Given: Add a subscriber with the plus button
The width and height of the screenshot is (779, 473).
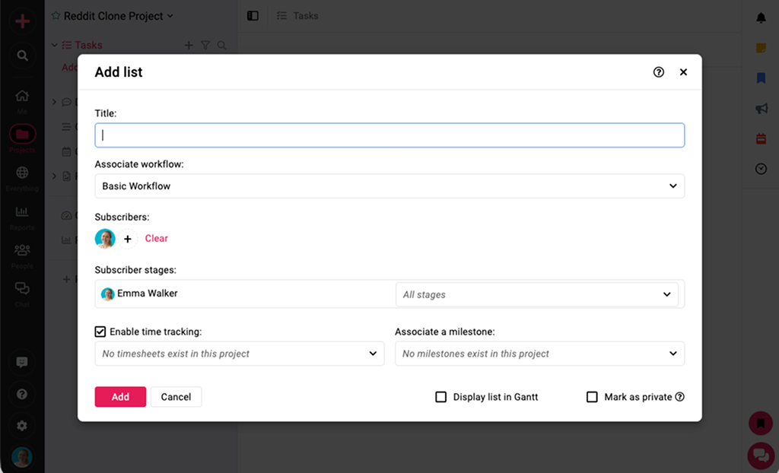Looking at the screenshot, I should [128, 239].
